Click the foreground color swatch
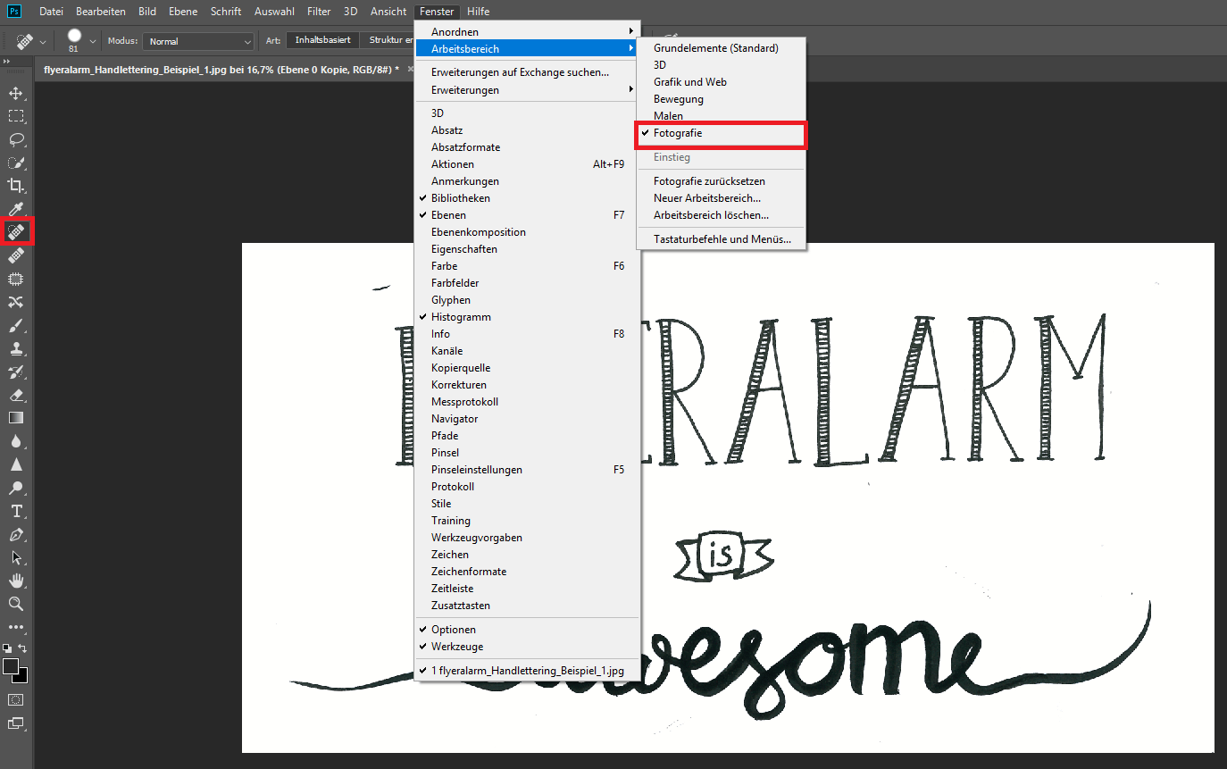Viewport: 1227px width, 769px height. coord(11,667)
